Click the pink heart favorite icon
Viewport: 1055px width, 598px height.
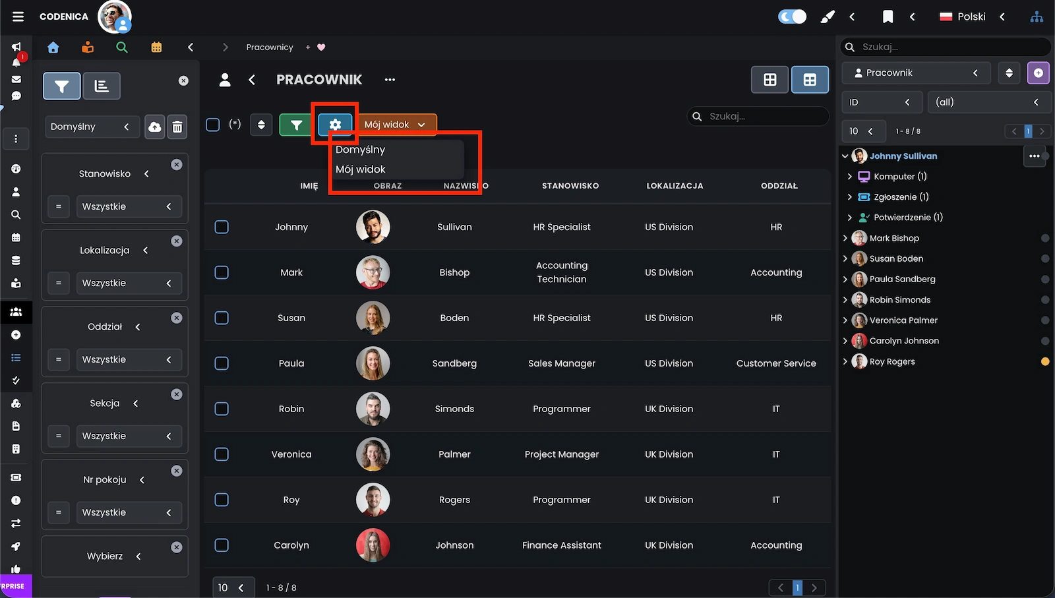321,47
